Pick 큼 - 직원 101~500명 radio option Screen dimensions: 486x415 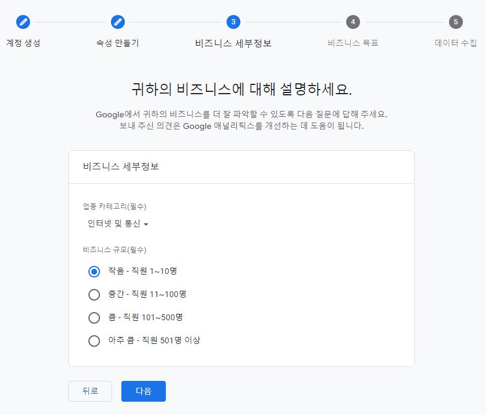[94, 318]
